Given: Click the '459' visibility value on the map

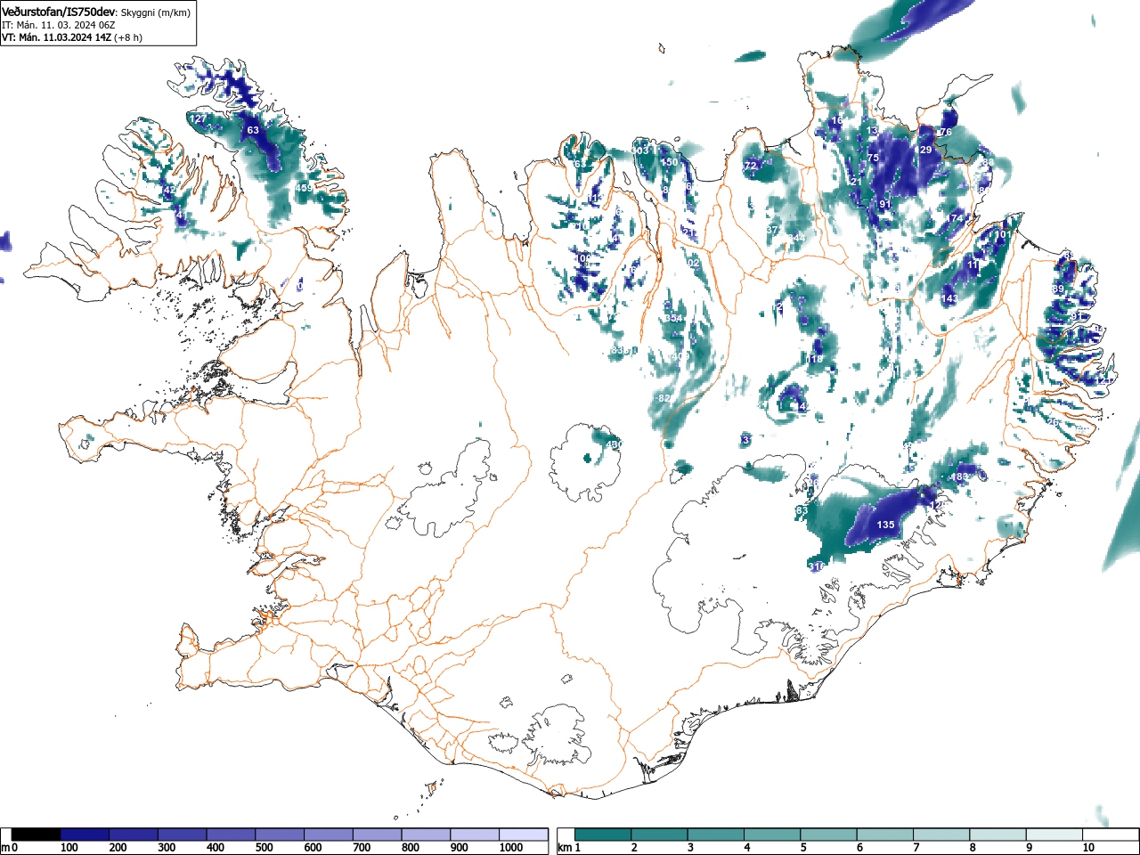Looking at the screenshot, I should pos(304,188).
